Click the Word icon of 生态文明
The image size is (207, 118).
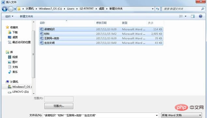(41, 43)
